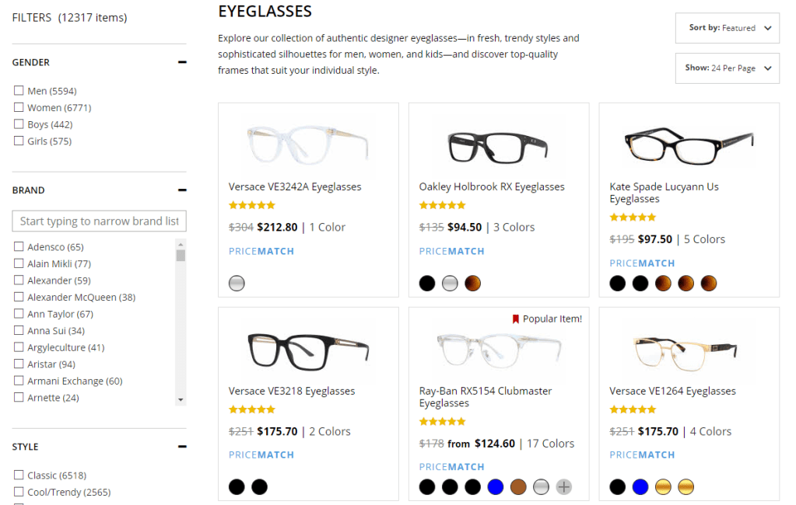796x505 pixels.
Task: Select the blue swatch for Versace VE1264
Action: pos(640,487)
